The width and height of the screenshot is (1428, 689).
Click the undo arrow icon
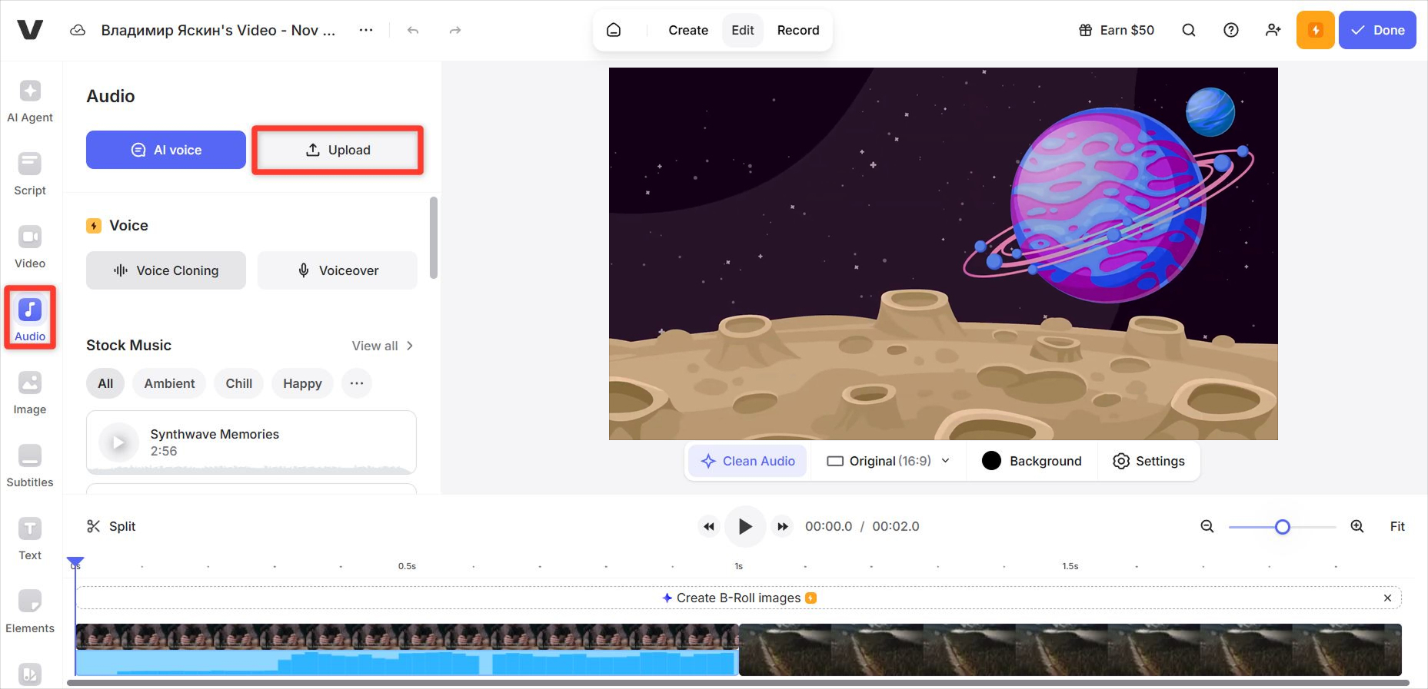(413, 31)
